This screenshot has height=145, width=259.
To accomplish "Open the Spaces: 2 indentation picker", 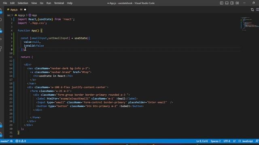I will pos(216,141).
